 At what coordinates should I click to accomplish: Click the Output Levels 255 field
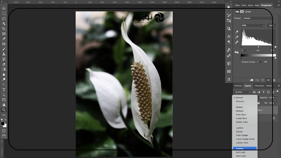tap(266, 62)
